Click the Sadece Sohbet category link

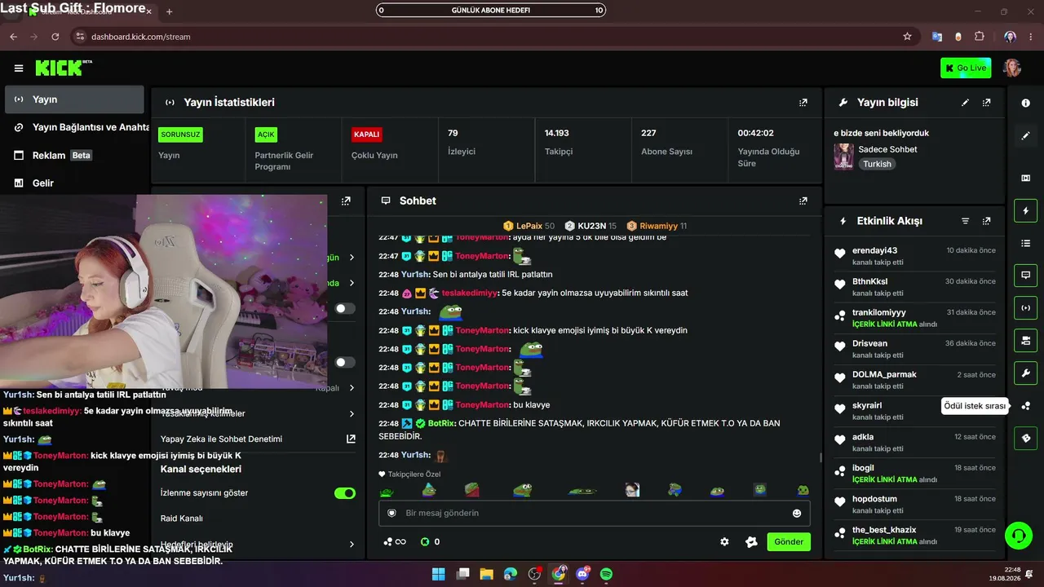click(x=887, y=149)
